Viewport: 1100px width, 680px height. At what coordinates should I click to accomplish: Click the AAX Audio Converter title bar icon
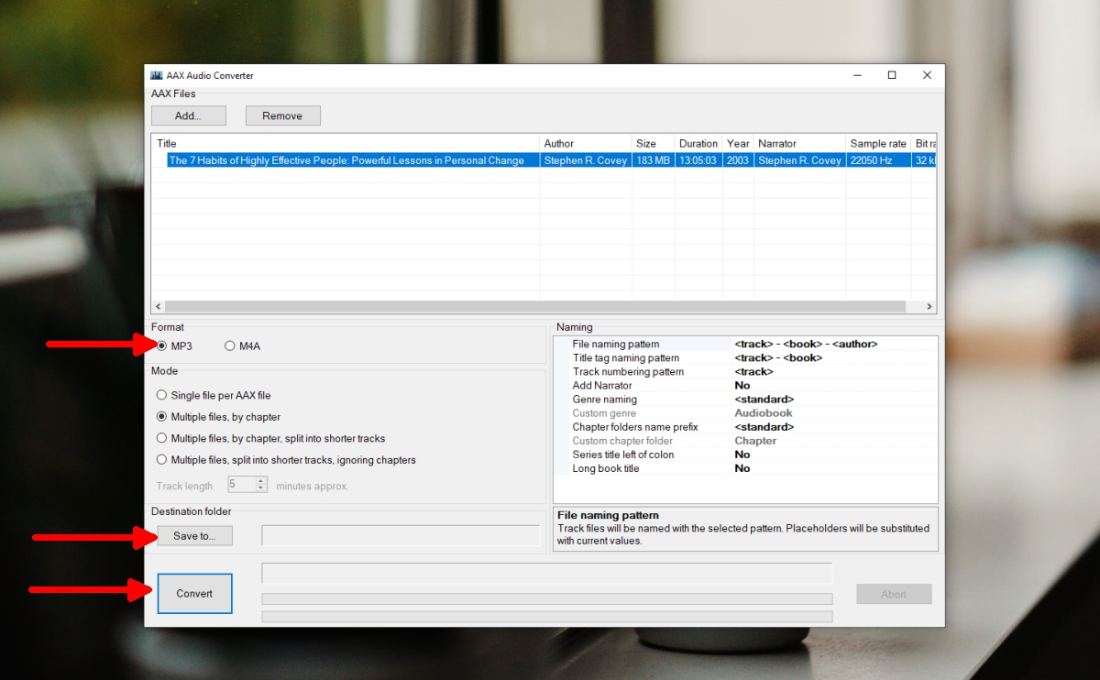pyautogui.click(x=157, y=75)
